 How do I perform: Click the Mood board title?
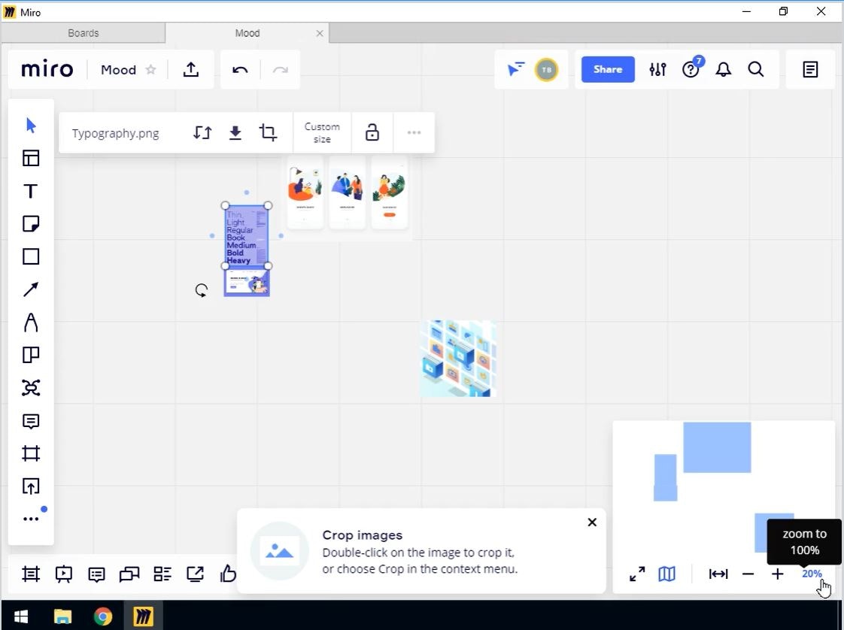(118, 70)
